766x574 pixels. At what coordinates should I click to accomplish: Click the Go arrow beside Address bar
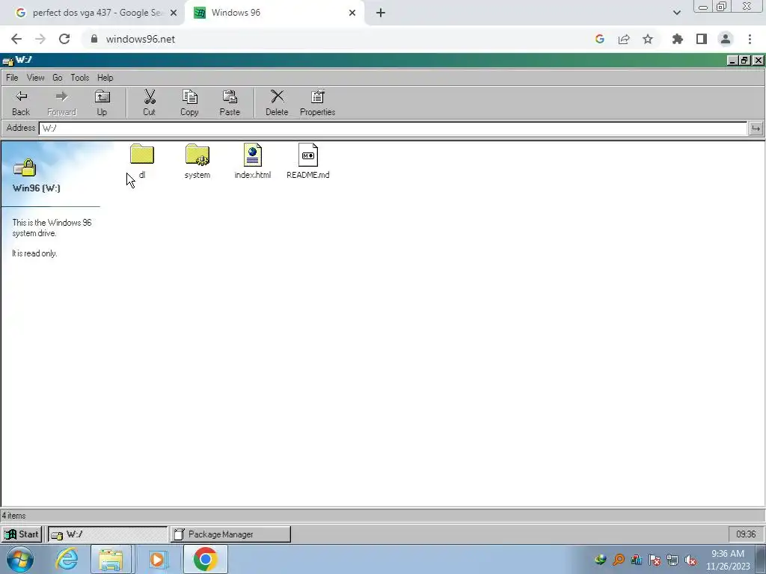point(756,129)
